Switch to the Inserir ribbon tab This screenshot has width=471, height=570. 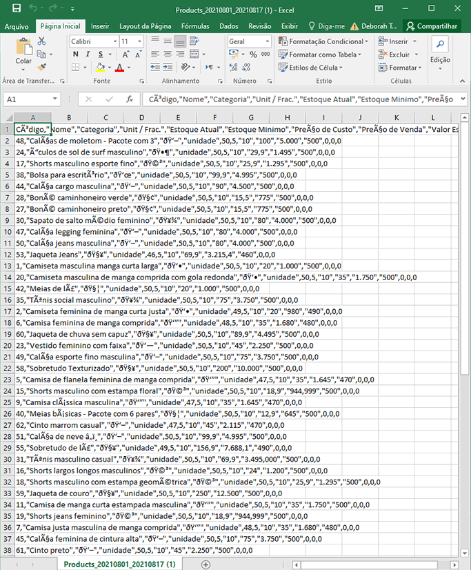(100, 26)
